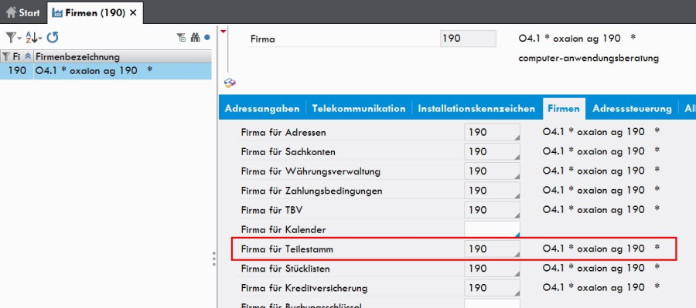Refresh the Firmen list
This screenshot has height=308, width=696.
point(53,38)
